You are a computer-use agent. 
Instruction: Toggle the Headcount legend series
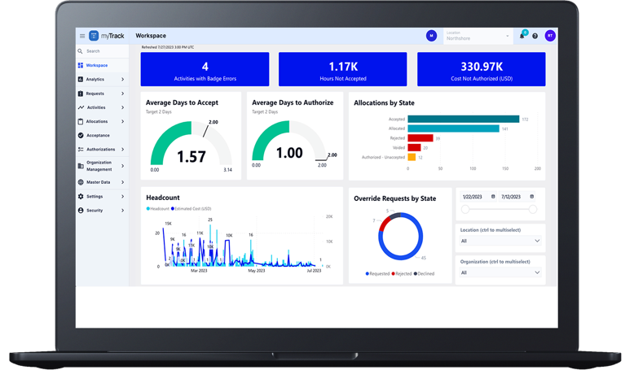158,209
